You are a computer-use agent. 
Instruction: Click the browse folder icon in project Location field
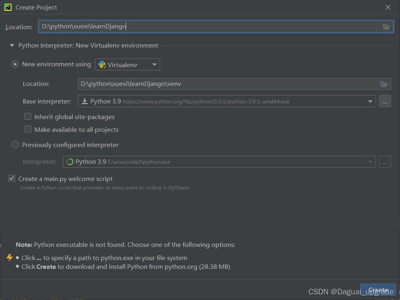pos(386,26)
